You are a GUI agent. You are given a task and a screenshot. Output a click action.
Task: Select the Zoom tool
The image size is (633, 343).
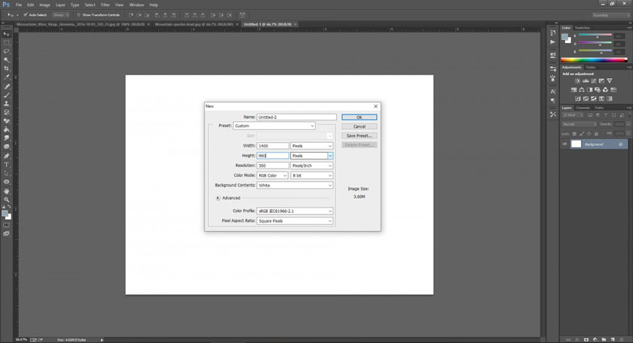[7, 199]
